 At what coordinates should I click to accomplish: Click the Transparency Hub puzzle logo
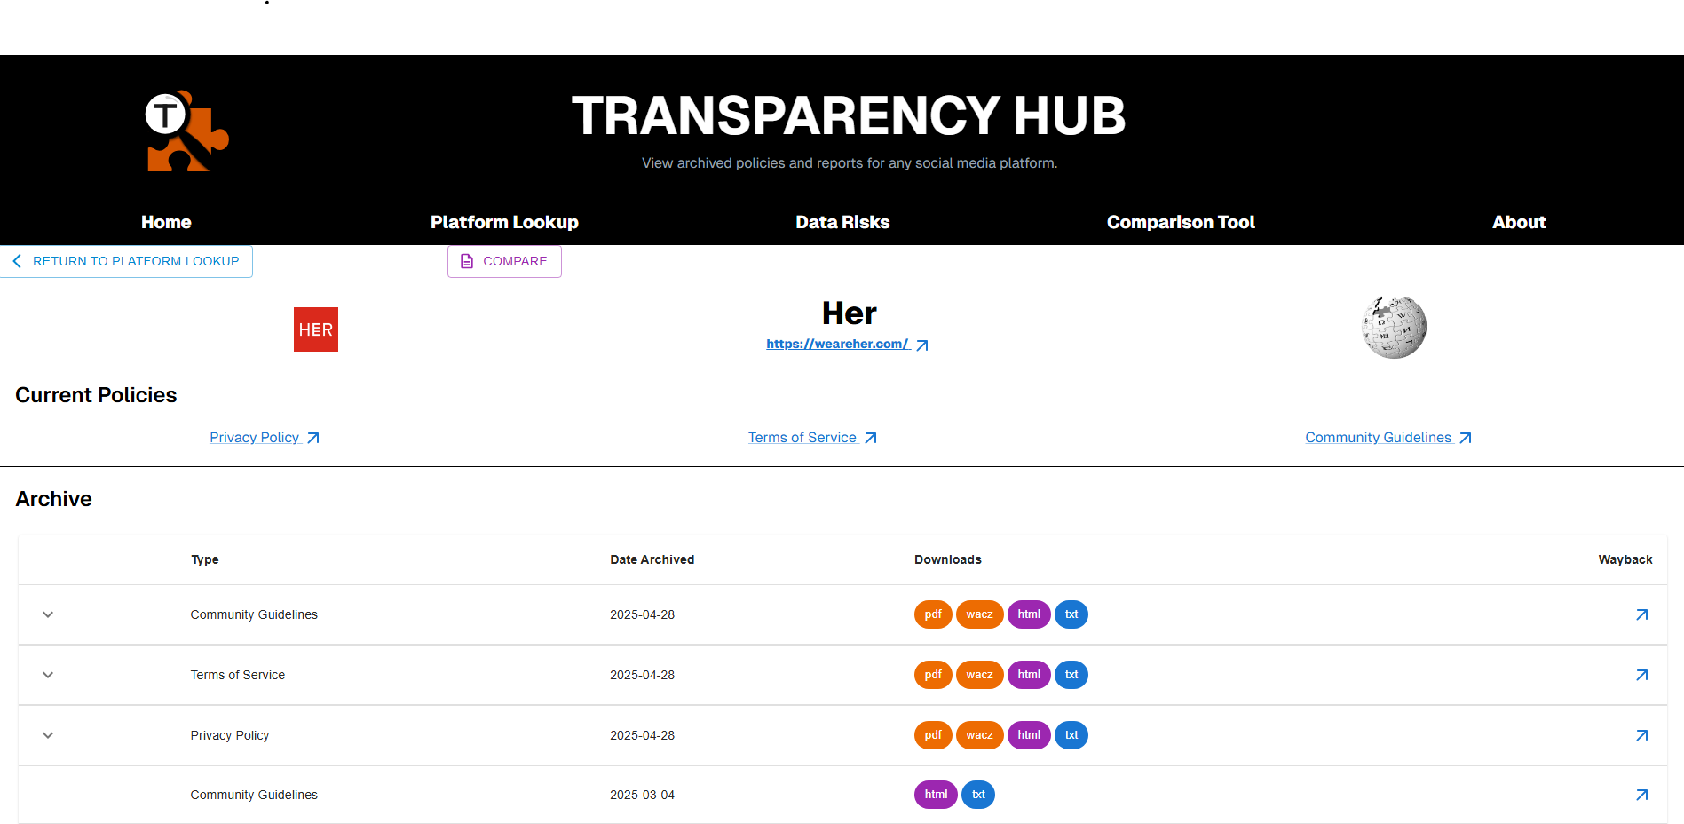click(x=187, y=131)
